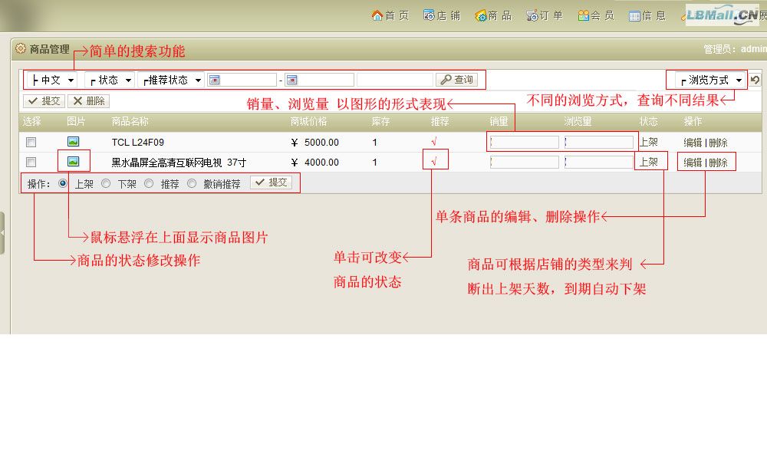Click the shop icon beside 店铺
The height and width of the screenshot is (460, 767).
(429, 15)
